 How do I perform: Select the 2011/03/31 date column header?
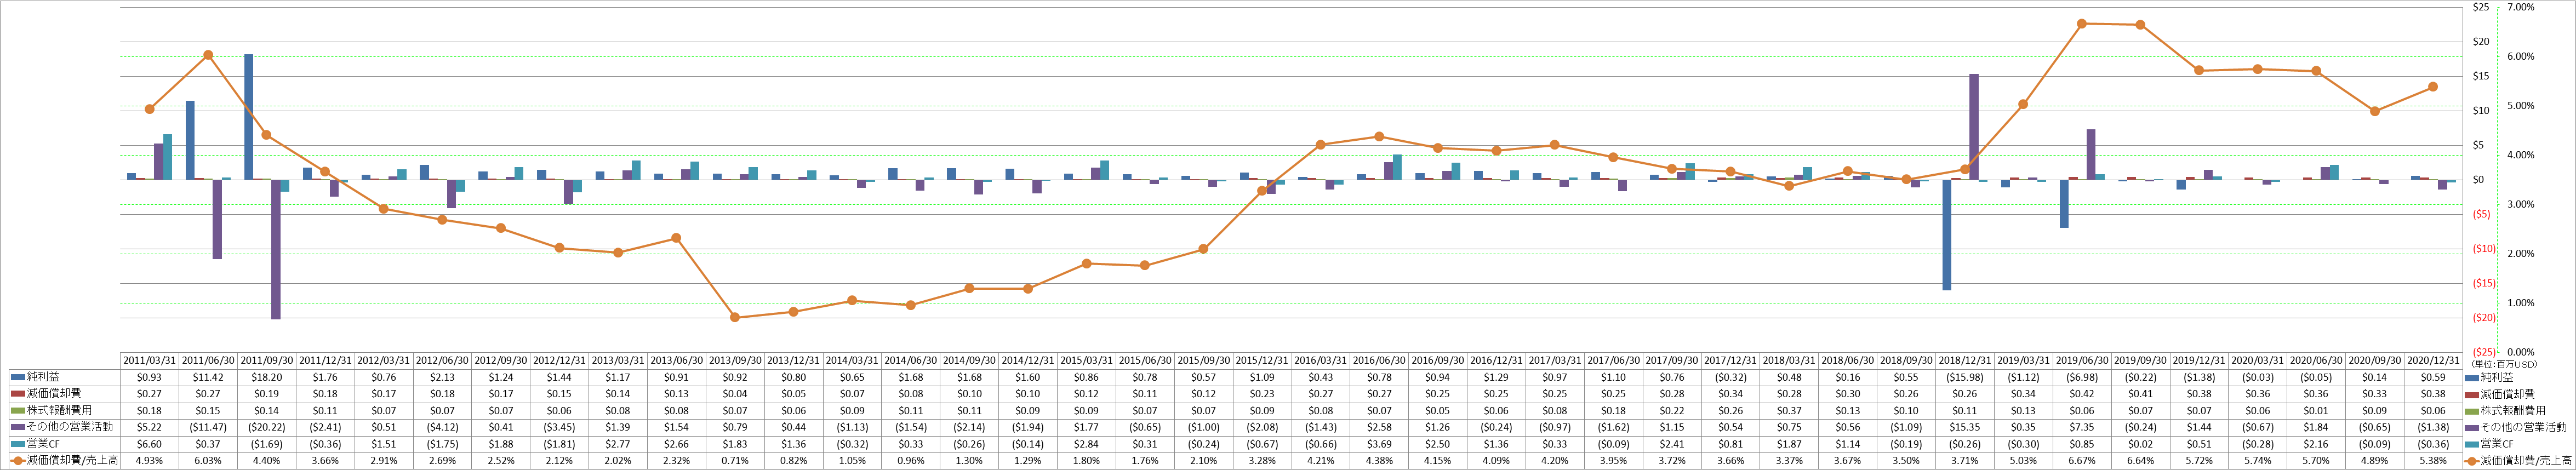149,360
